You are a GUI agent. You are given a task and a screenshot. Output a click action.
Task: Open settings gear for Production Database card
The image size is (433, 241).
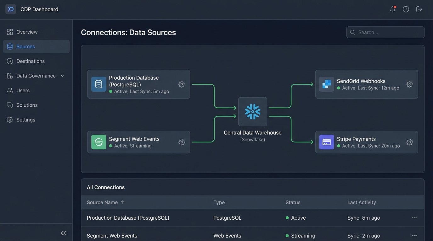click(x=182, y=84)
